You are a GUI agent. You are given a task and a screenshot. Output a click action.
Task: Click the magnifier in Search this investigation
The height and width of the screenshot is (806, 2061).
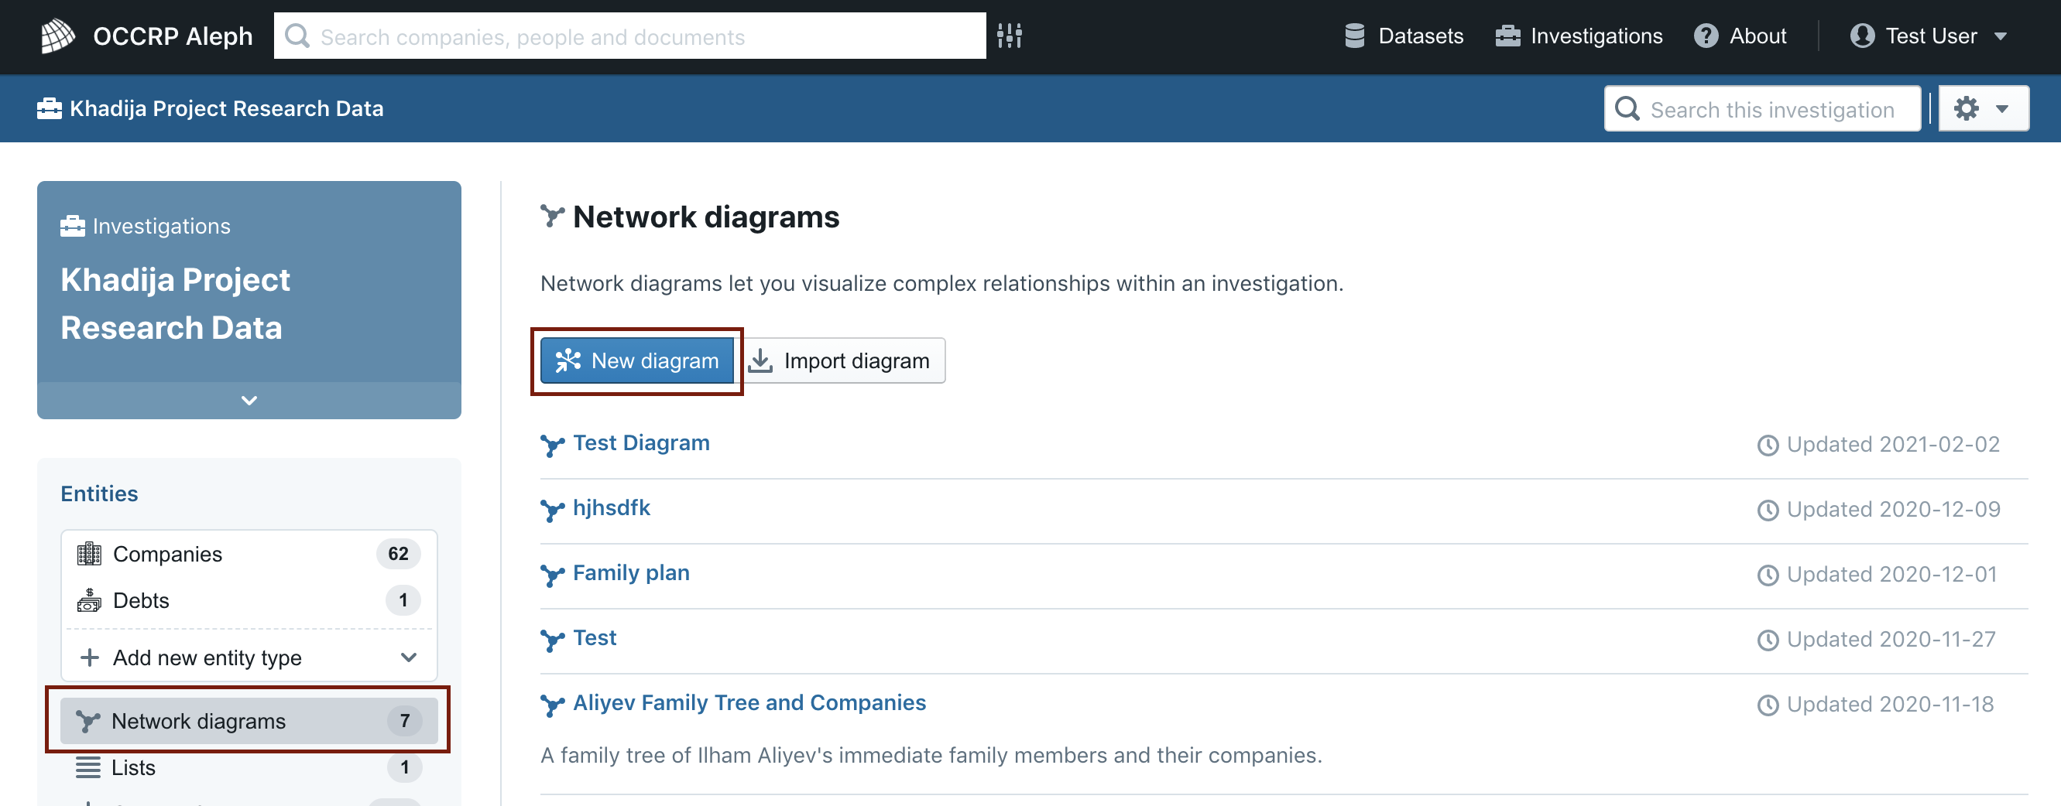click(x=1627, y=108)
